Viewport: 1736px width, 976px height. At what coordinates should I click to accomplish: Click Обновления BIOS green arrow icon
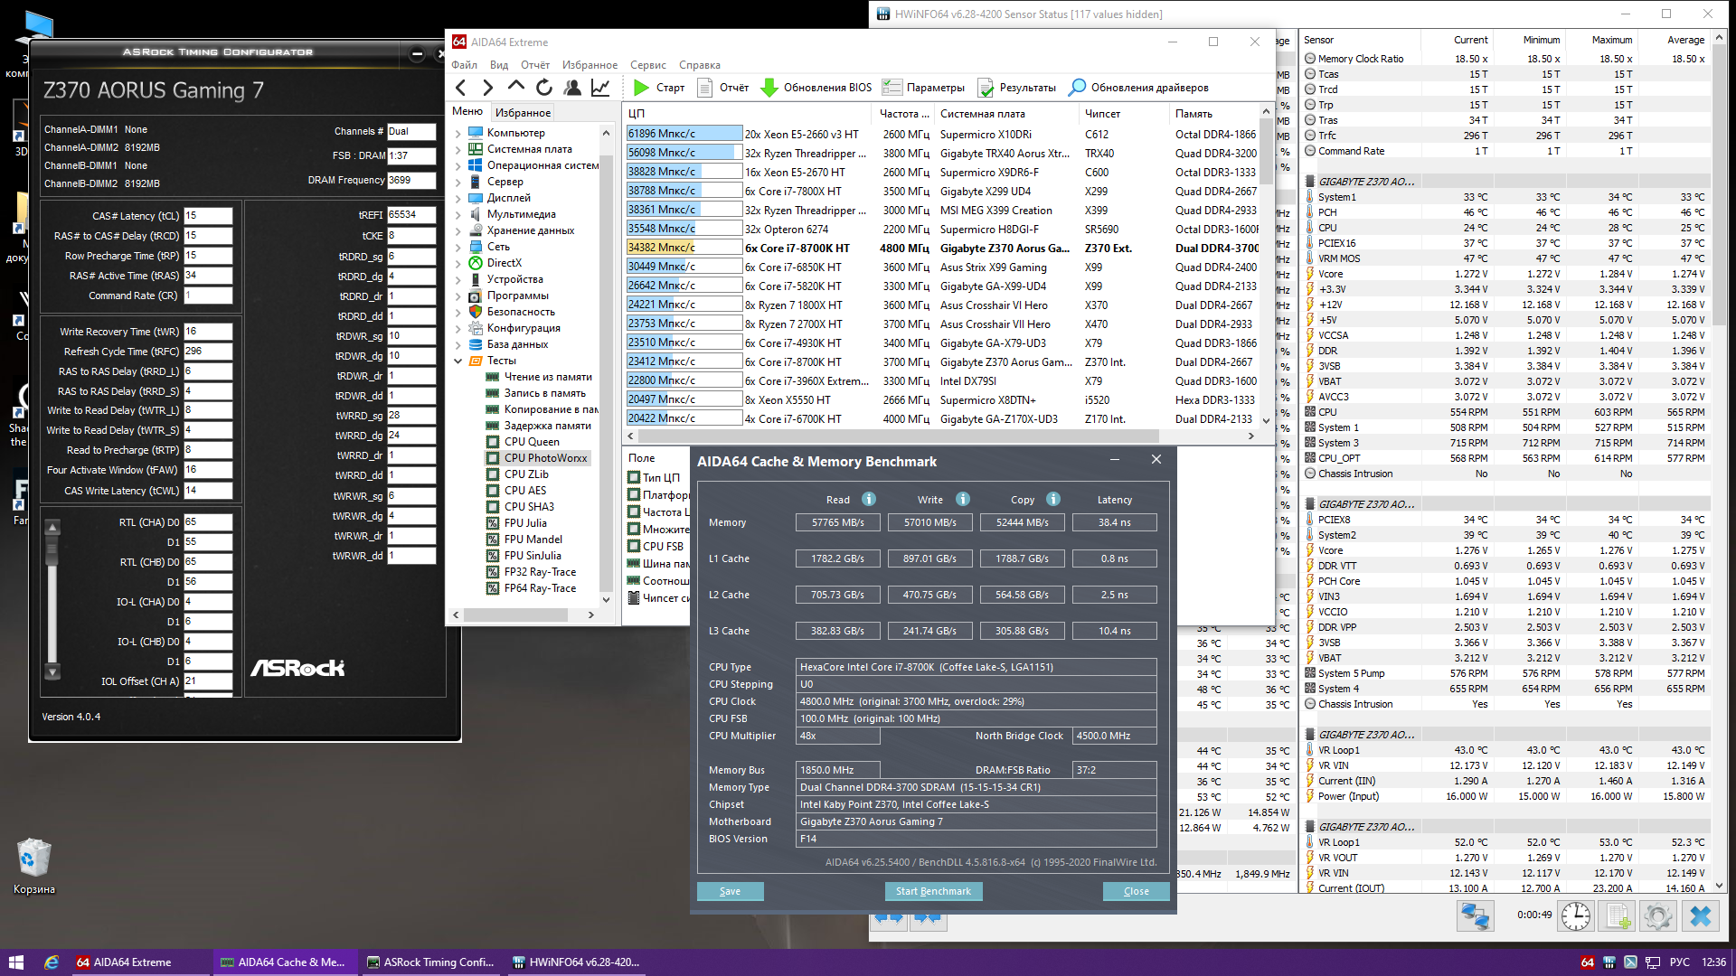[x=769, y=88]
